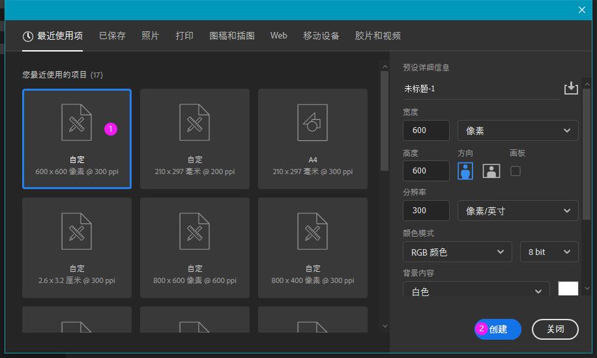Switch to the 打印 tab
The width and height of the screenshot is (597, 358).
click(184, 36)
